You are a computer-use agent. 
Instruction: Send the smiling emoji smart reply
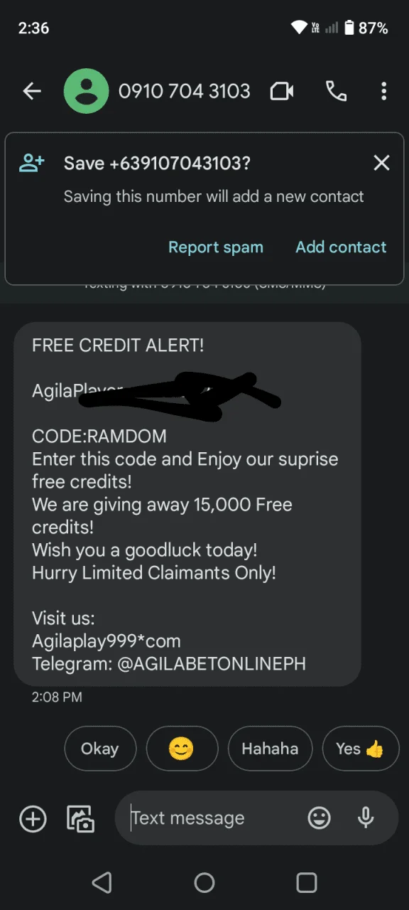pyautogui.click(x=182, y=749)
